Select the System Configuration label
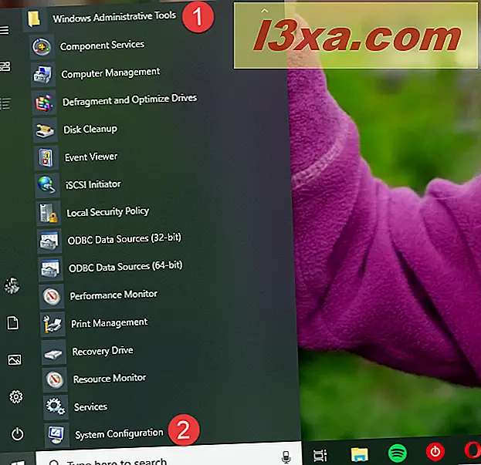 point(120,433)
